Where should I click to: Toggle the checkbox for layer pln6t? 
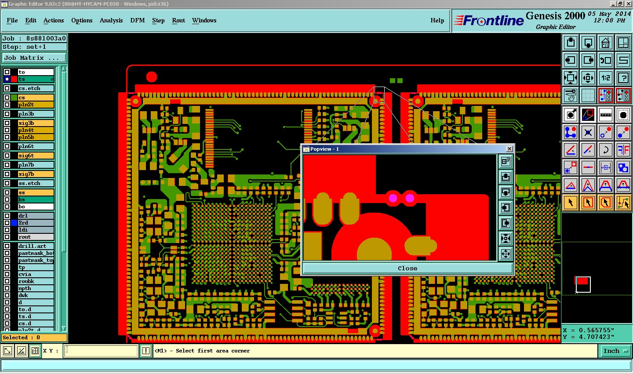[7, 146]
